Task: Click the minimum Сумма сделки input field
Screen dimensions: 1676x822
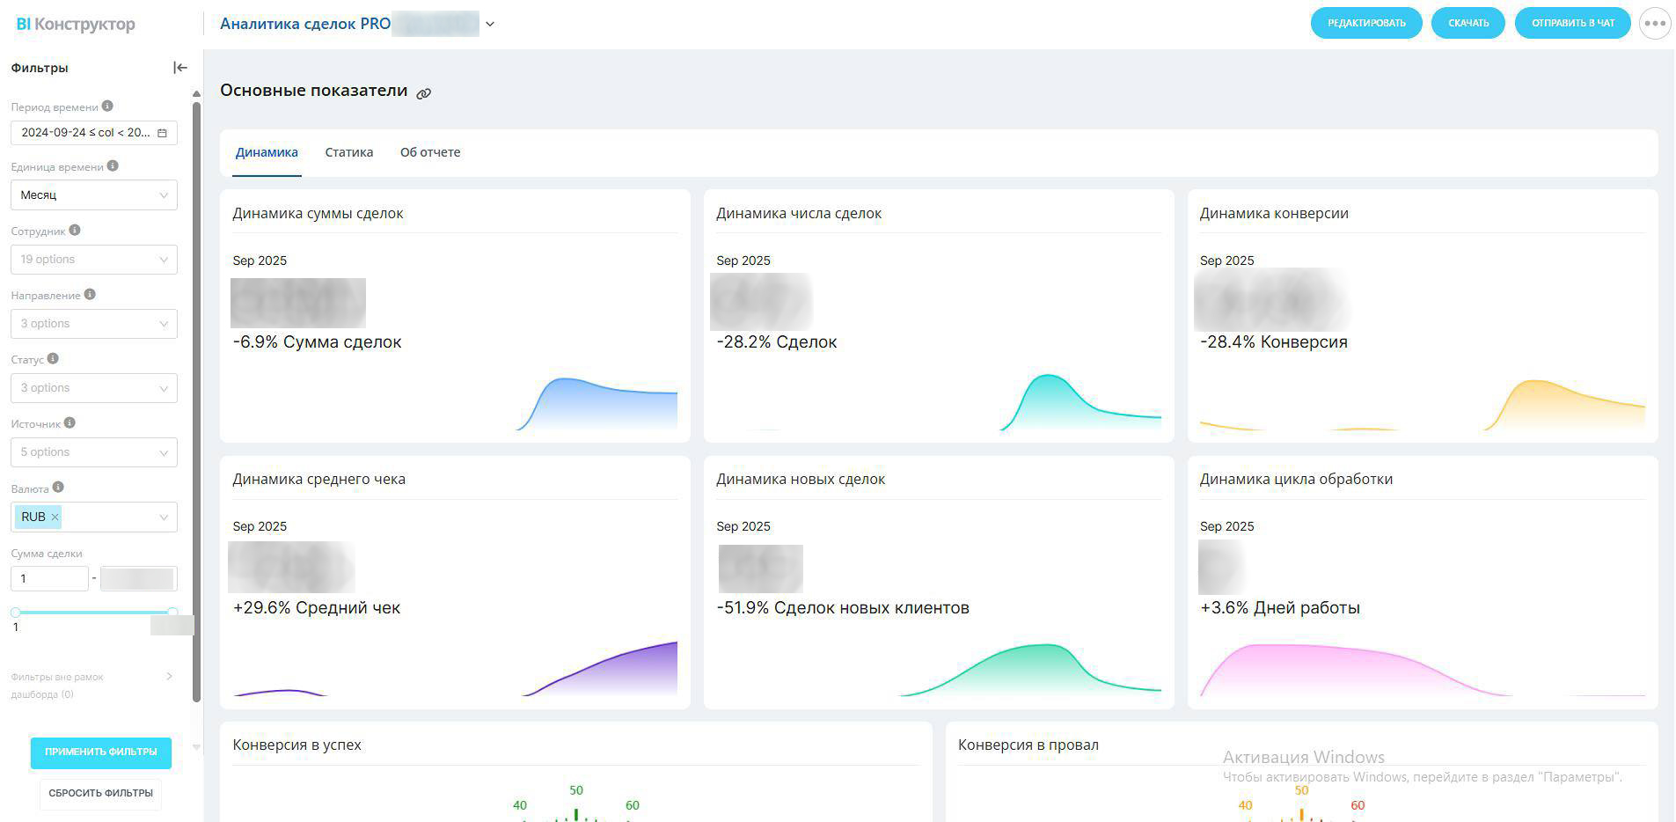Action: pos(49,579)
